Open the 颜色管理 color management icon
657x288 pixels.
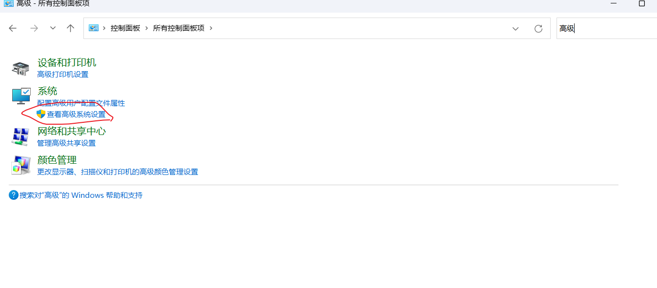point(20,165)
